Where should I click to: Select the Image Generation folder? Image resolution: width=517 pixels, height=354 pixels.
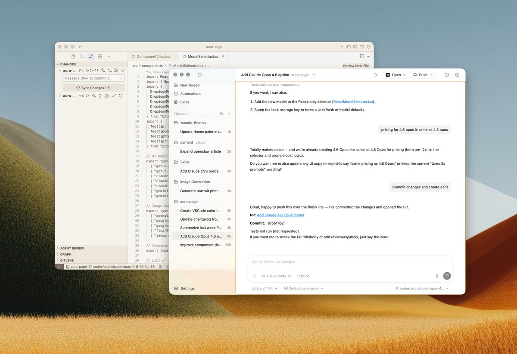click(202, 182)
